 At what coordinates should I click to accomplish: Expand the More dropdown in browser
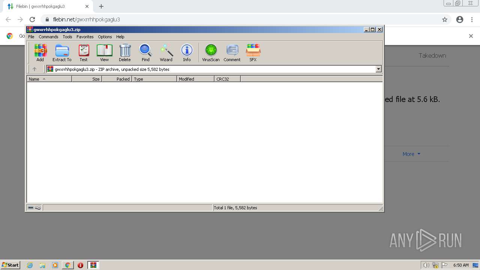(x=411, y=154)
